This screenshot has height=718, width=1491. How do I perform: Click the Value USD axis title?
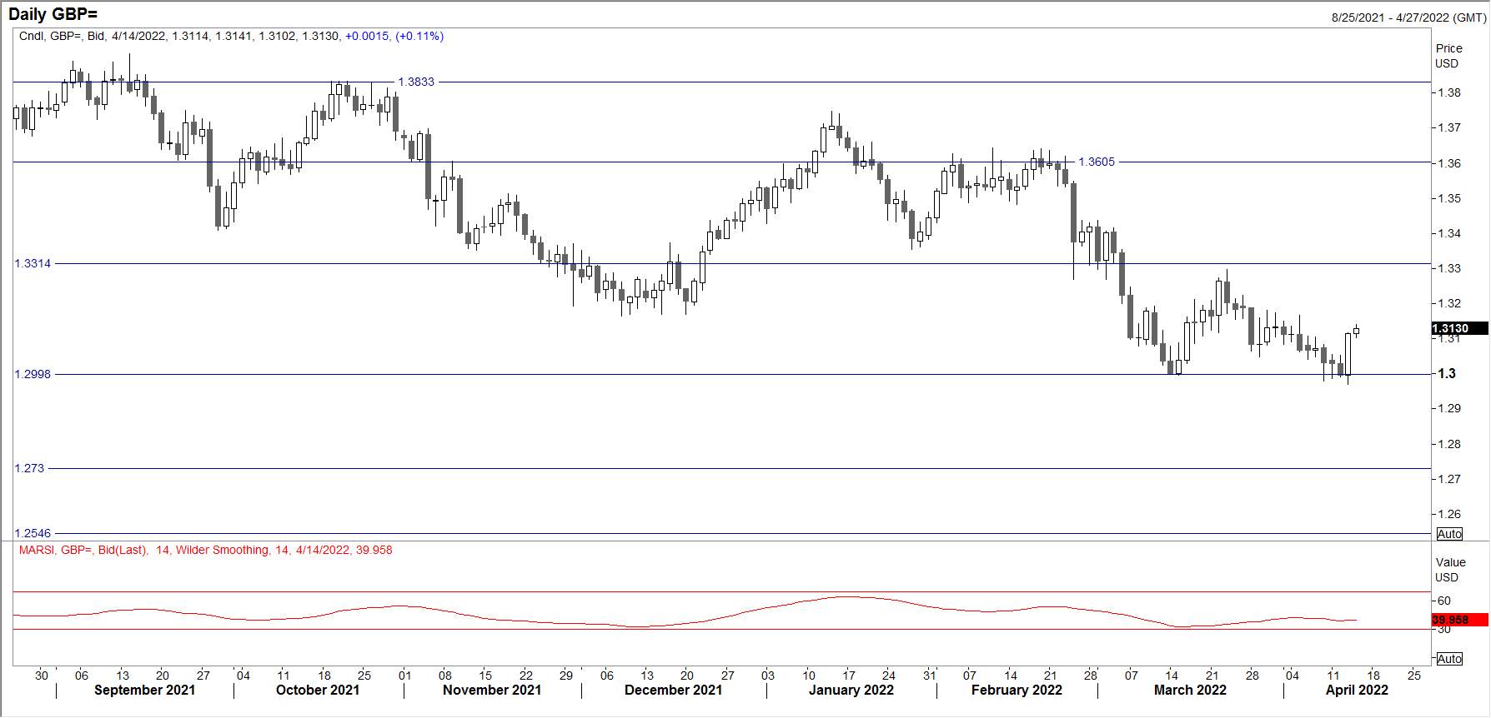1450,570
